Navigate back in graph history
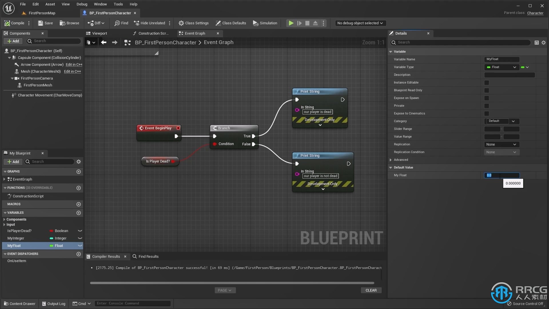Viewport: 549px width, 309px height. tap(104, 42)
